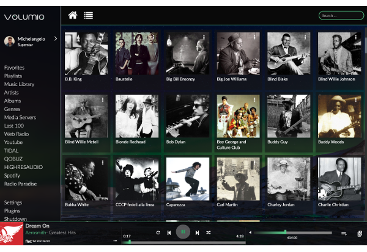Image resolution: width=367 pixels, height=252 pixels.
Task: Pause playback with the round pause button
Action: 182,232
